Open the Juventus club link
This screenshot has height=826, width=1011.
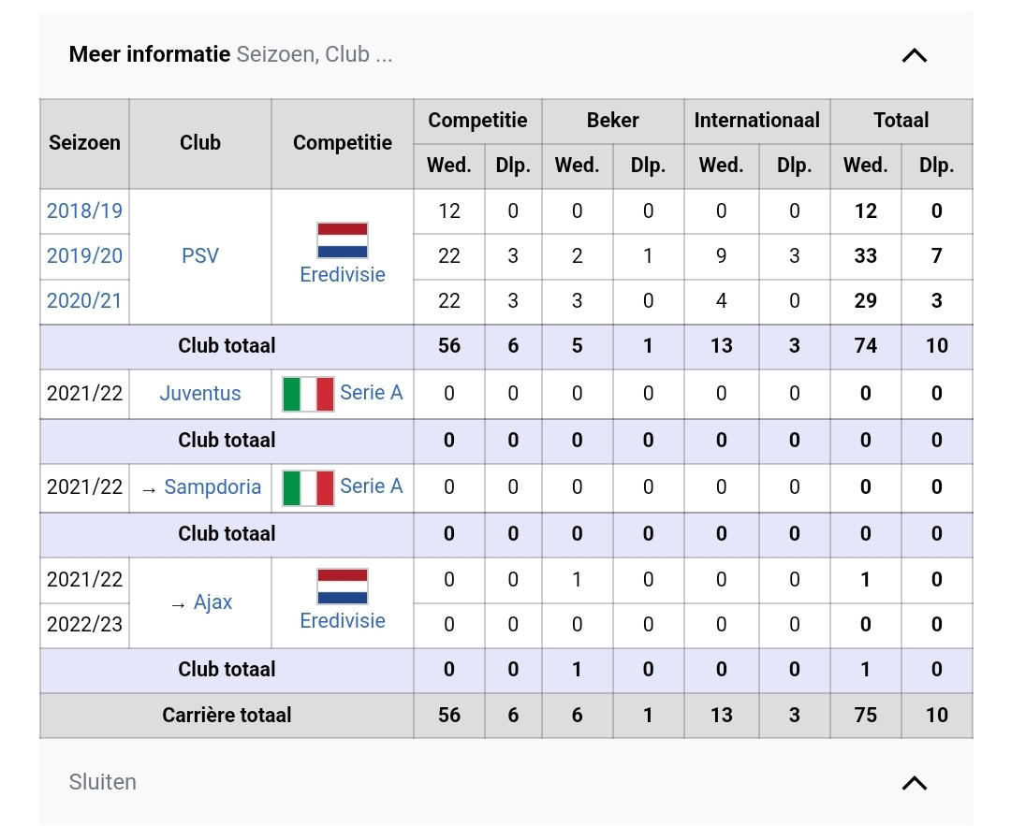click(x=200, y=393)
